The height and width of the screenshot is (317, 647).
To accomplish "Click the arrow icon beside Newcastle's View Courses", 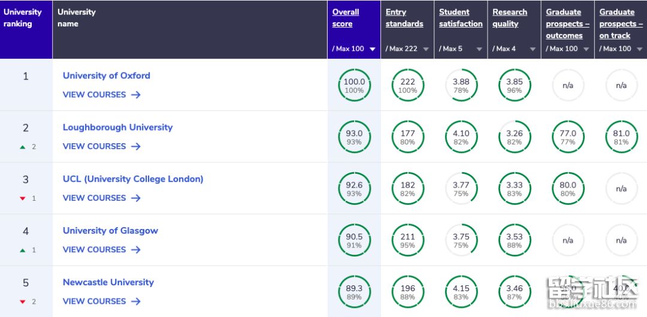I will pos(136,301).
